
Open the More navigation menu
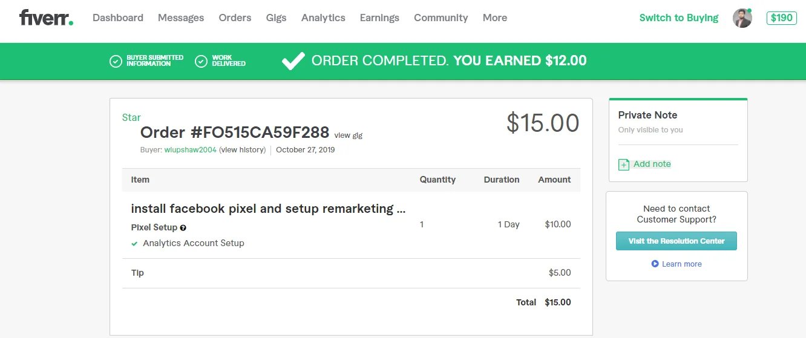(x=494, y=18)
